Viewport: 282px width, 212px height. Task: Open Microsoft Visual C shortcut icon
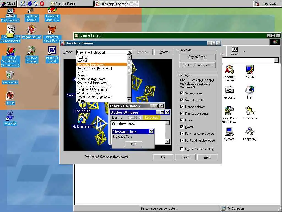[52, 15]
